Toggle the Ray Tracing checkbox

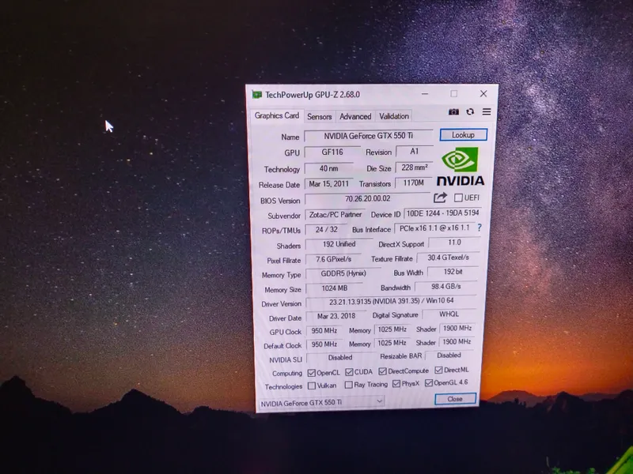pos(348,385)
